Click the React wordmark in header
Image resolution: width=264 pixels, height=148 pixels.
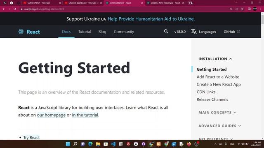pyautogui.click(x=33, y=32)
